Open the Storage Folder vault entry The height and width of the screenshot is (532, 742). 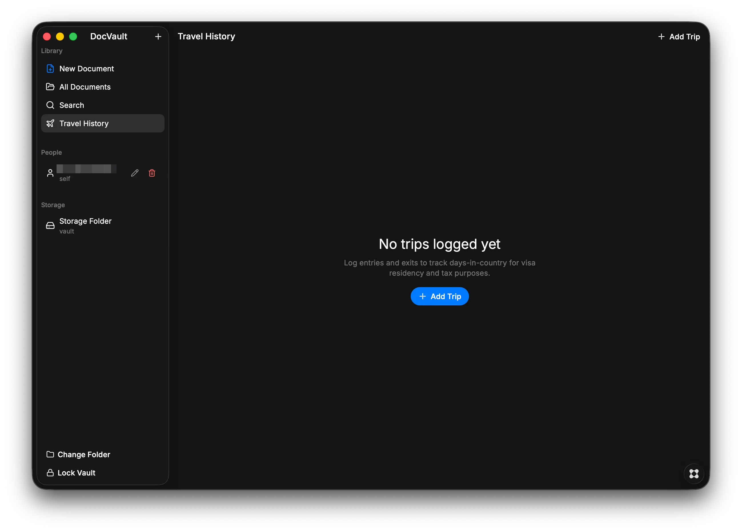pyautogui.click(x=103, y=226)
